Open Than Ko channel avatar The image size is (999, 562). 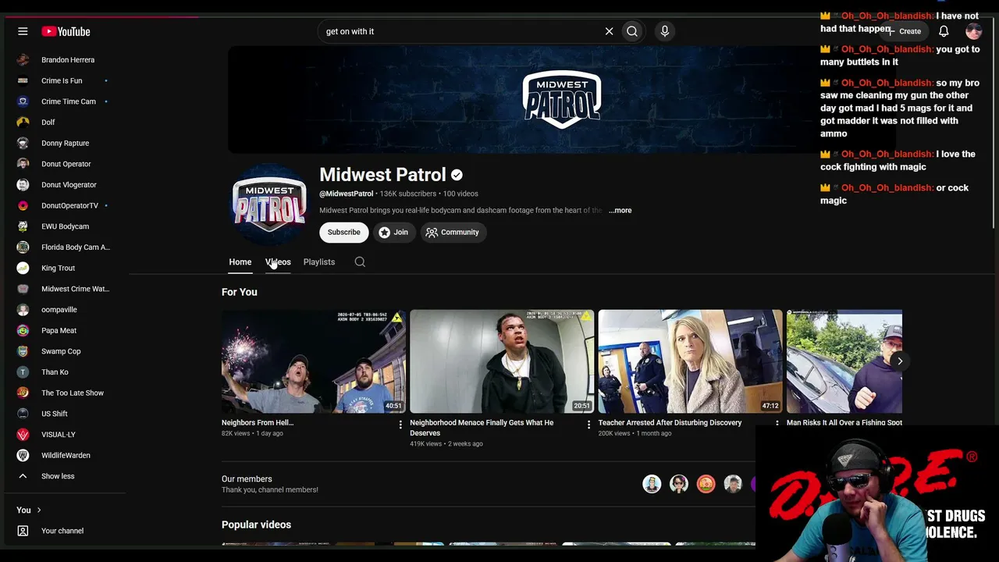pos(23,372)
